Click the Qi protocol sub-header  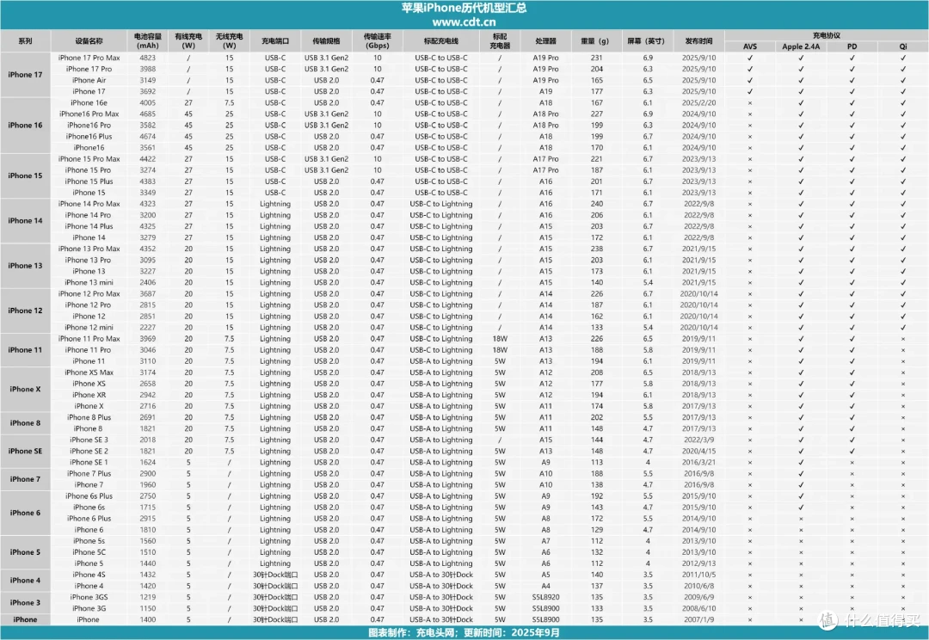(903, 46)
